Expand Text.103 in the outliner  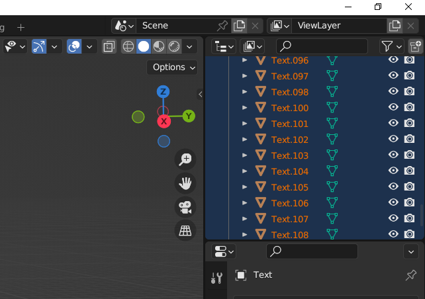[x=244, y=155]
